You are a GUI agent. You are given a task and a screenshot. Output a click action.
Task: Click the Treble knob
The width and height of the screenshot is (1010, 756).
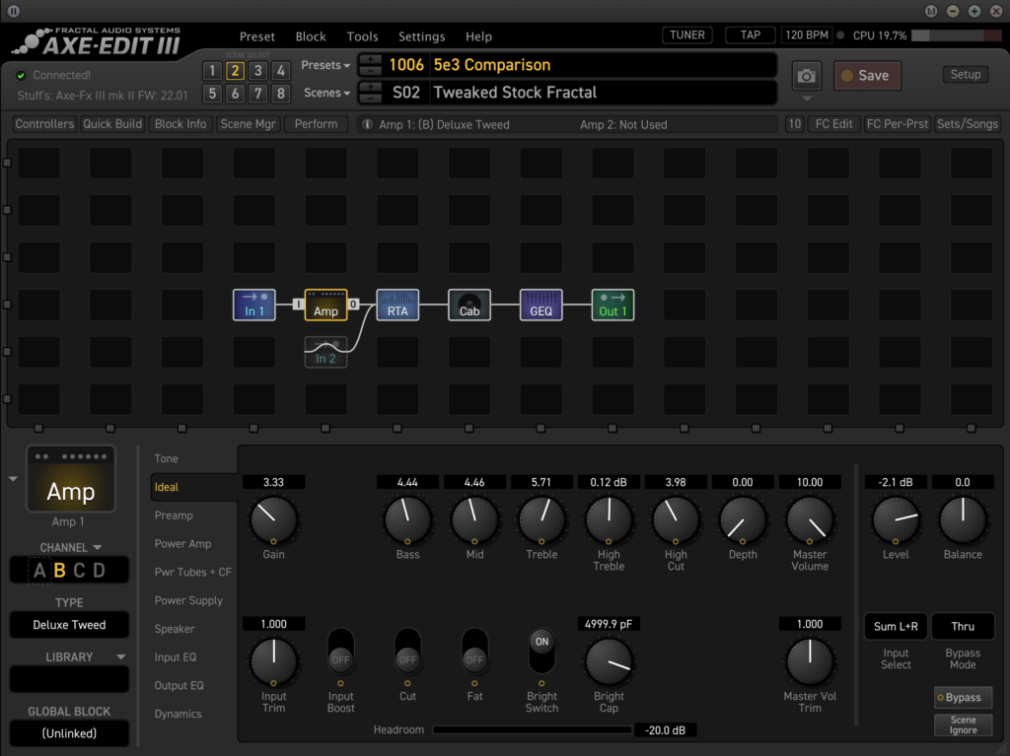[x=541, y=519]
